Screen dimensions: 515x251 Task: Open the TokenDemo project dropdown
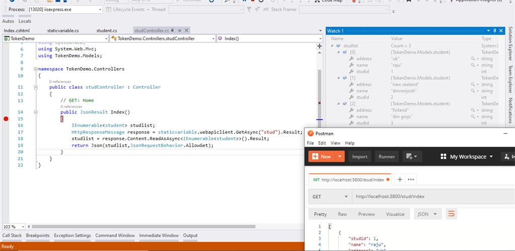[x=106, y=38]
